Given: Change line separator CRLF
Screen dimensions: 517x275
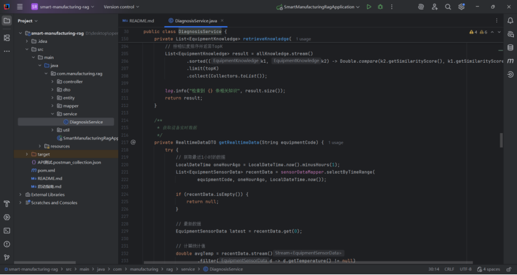Looking at the screenshot, I should coord(449,269).
